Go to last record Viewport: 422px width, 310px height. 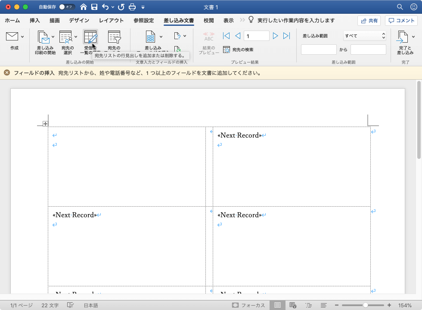pos(287,36)
